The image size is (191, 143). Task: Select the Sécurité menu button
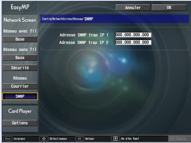click(20, 68)
